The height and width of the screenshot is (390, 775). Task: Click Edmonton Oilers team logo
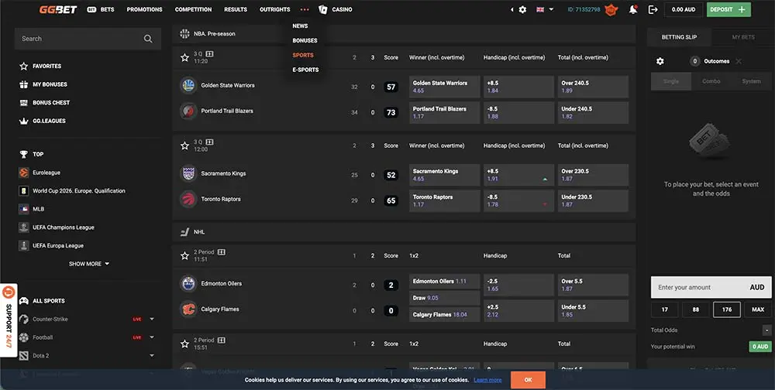pyautogui.click(x=188, y=283)
